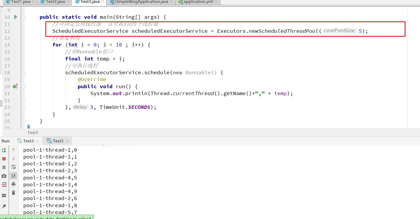Click Up the stack trace arrow
This screenshot has width=420, height=219.
[13, 150]
